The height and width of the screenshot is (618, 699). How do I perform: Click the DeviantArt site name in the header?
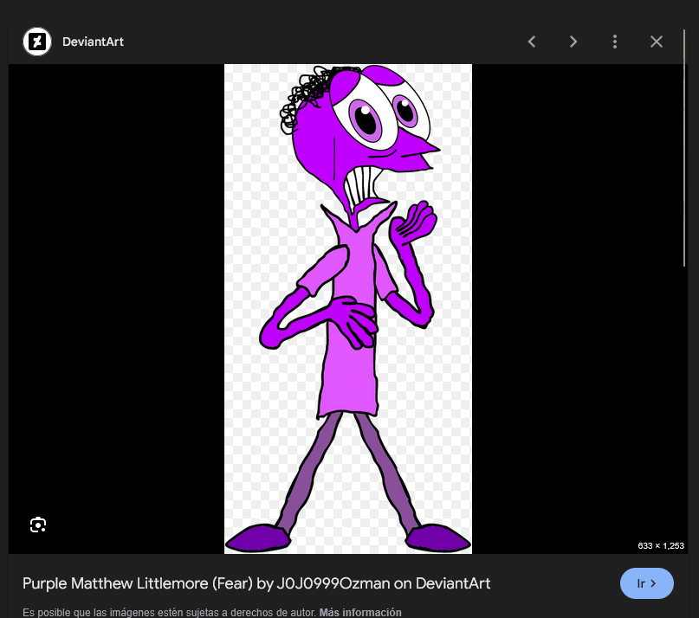[x=93, y=41]
